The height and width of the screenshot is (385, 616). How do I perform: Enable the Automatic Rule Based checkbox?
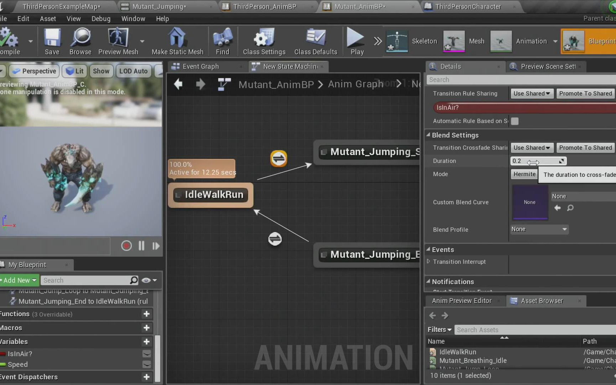click(514, 121)
